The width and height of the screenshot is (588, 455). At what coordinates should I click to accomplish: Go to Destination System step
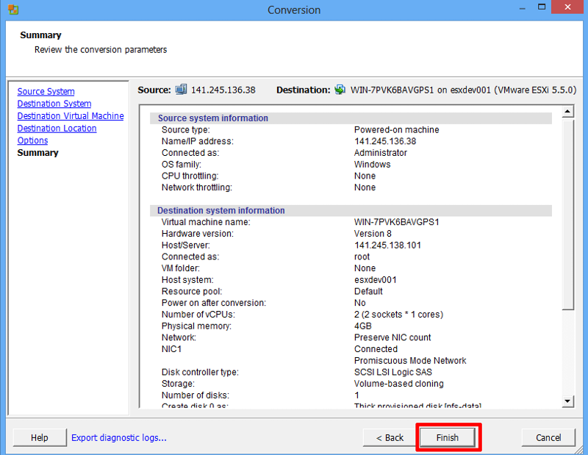coord(54,104)
